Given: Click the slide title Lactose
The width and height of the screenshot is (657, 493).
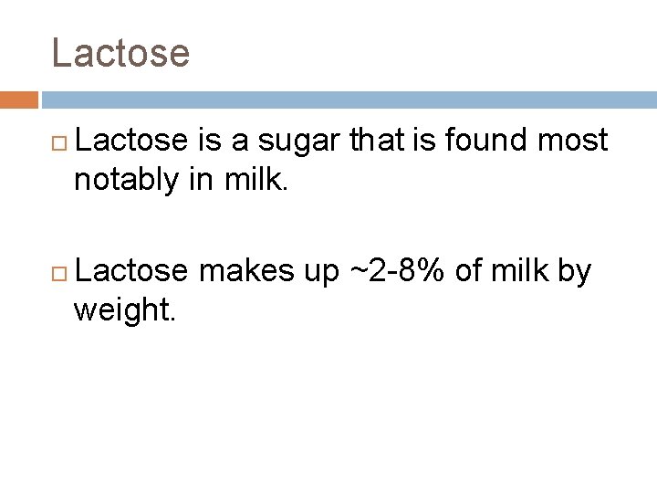Looking at the screenshot, I should (120, 52).
